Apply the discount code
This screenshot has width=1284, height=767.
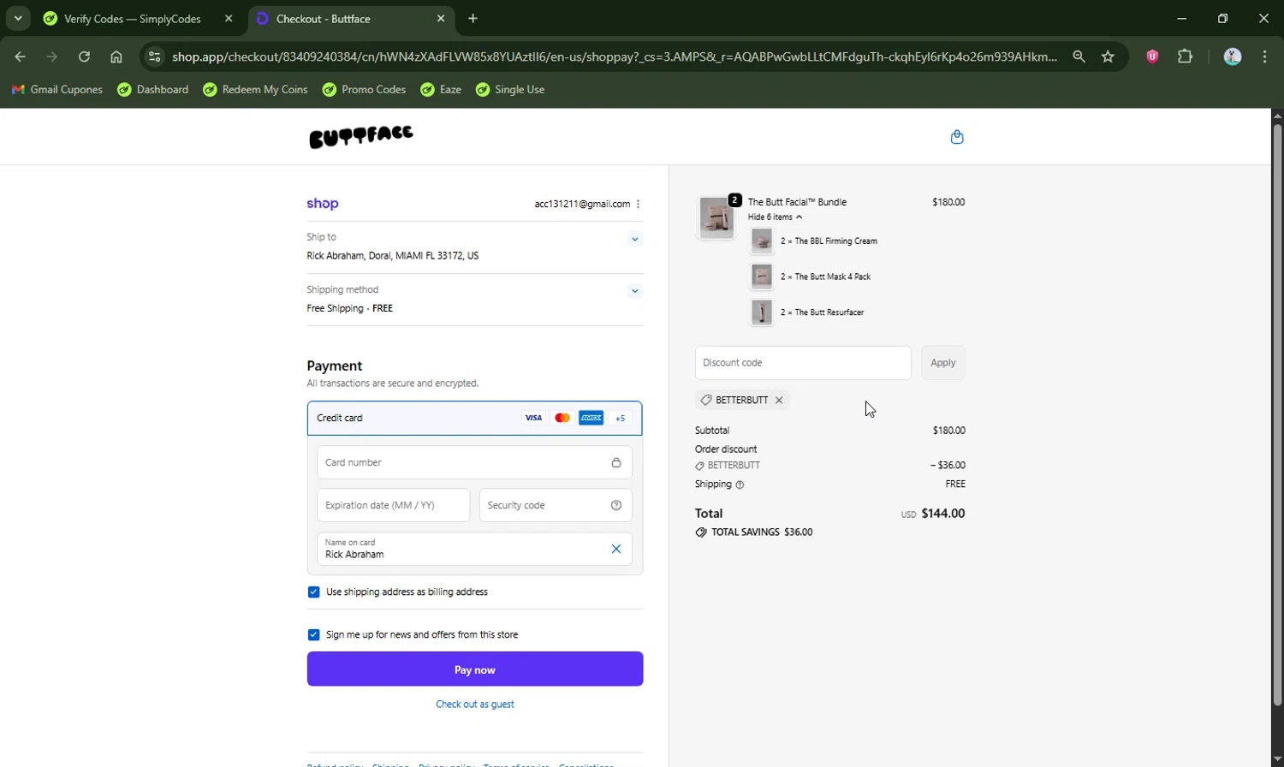click(x=943, y=363)
